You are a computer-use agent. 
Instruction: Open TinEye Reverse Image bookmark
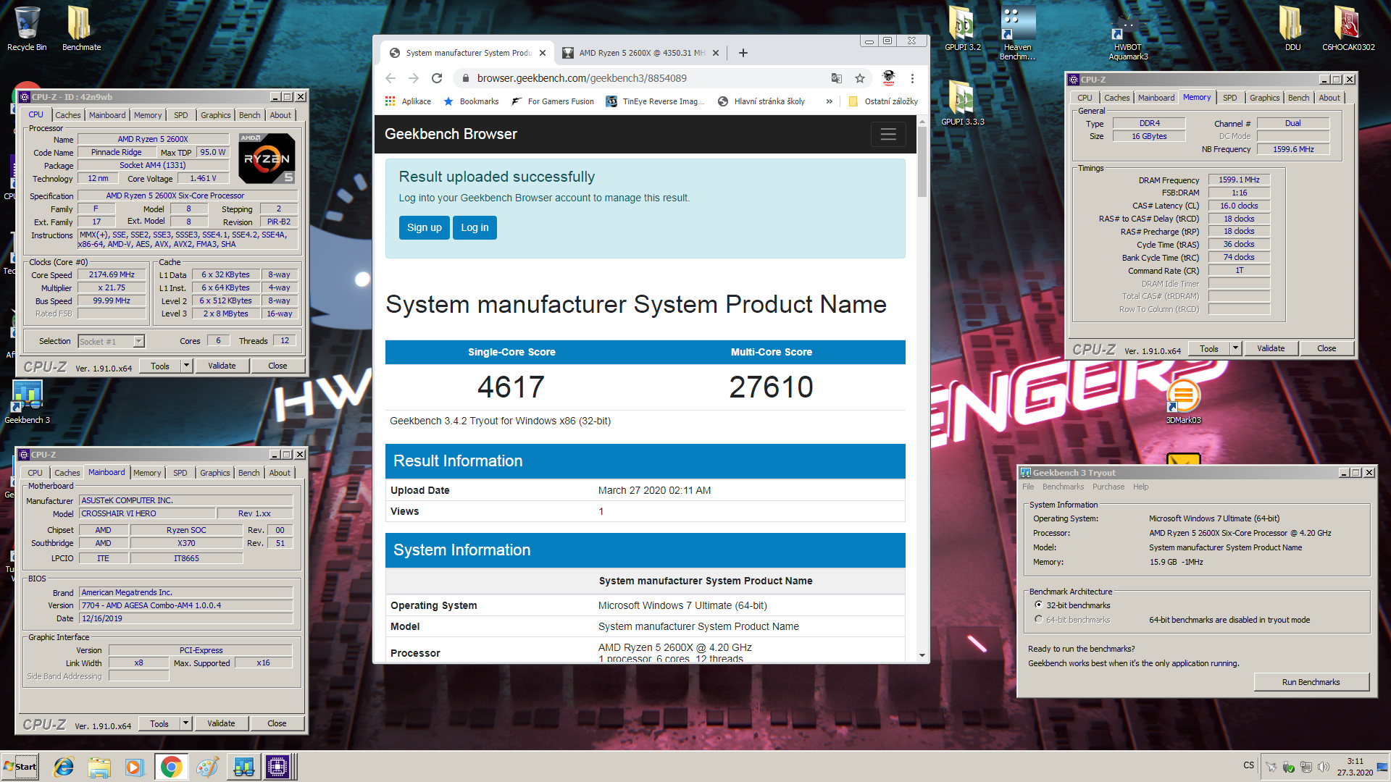[656, 101]
